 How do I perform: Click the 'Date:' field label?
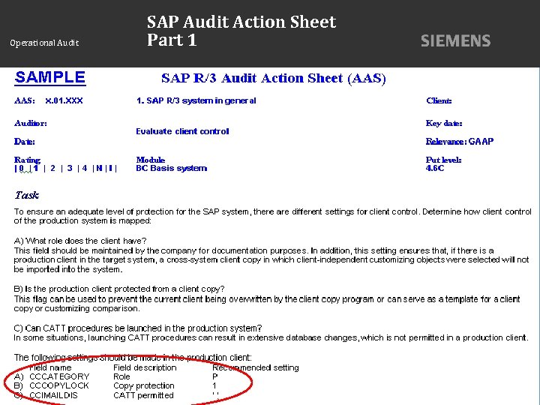click(x=25, y=142)
